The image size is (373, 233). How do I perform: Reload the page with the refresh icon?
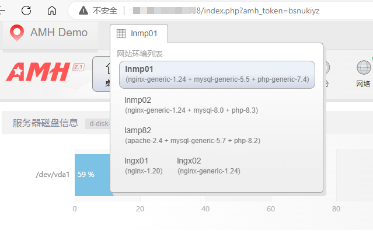click(x=26, y=11)
